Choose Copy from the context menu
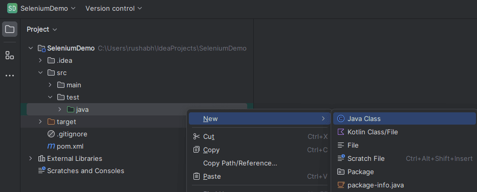This screenshot has height=192, width=477. (259, 150)
